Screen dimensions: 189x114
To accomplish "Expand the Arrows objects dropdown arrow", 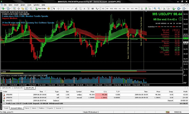I will [x=99, y=8].
